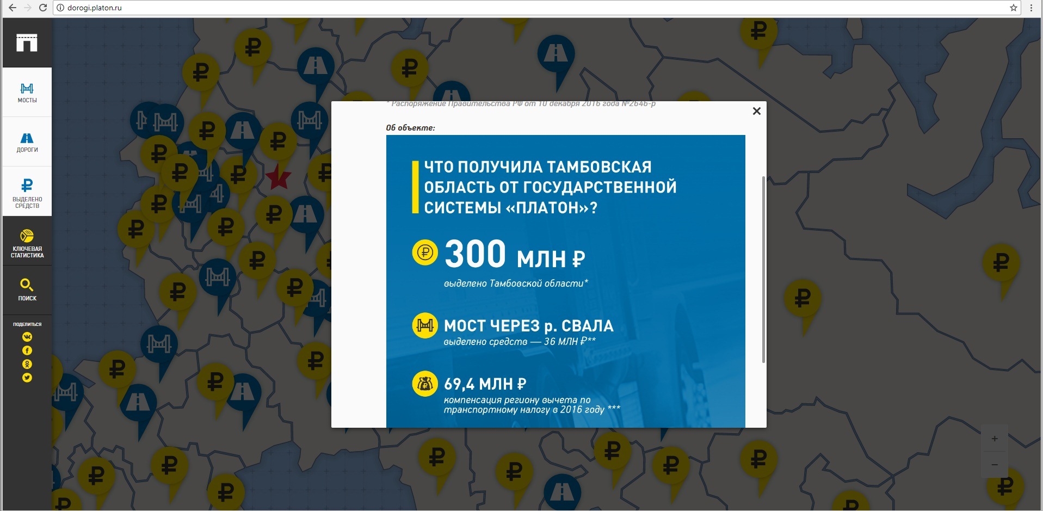Zoom in the map with plus button
1043x511 pixels.
995,439
